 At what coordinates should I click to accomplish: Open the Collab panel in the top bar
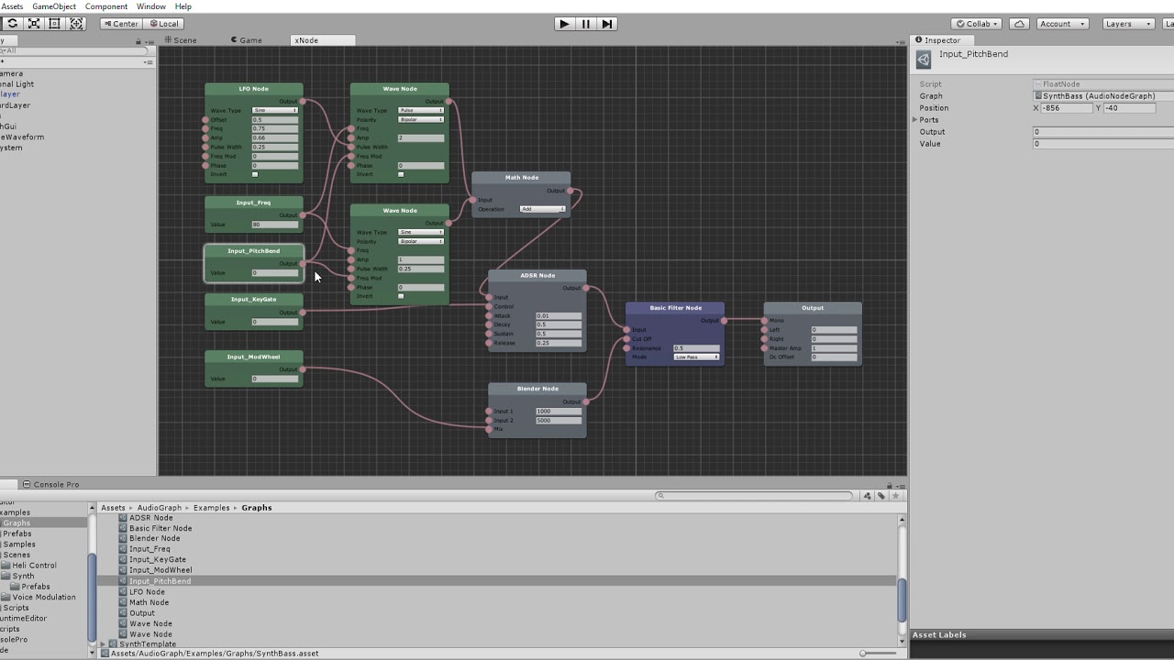point(977,24)
